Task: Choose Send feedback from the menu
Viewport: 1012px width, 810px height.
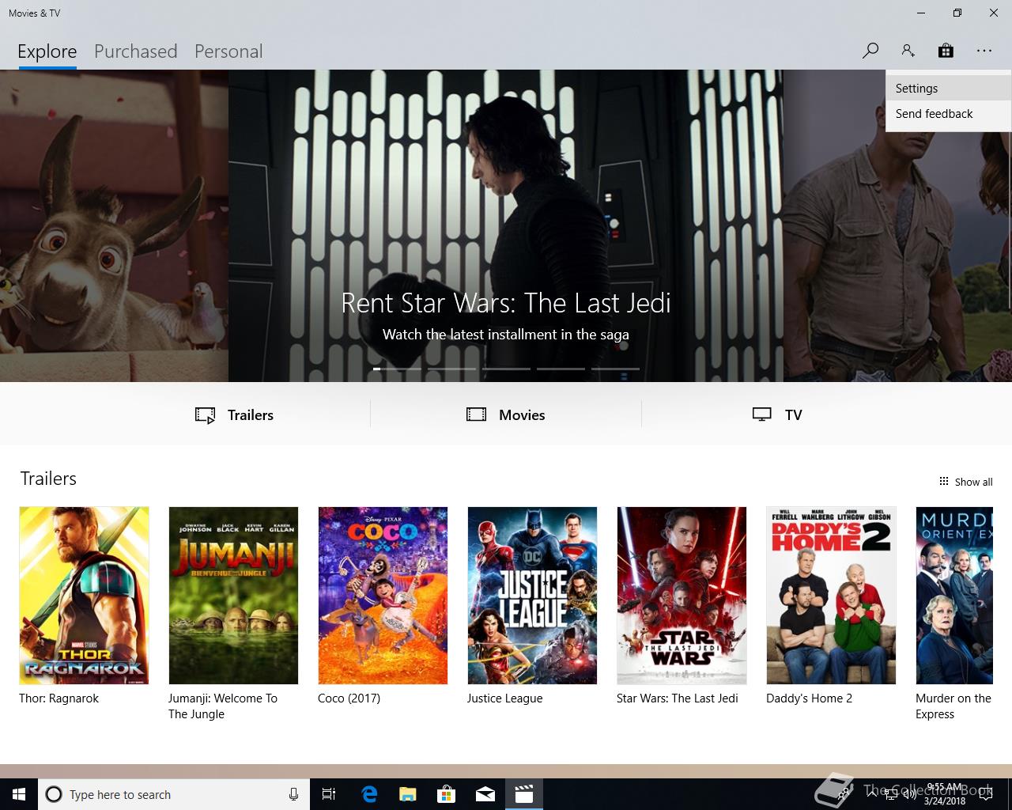Action: coord(948,114)
